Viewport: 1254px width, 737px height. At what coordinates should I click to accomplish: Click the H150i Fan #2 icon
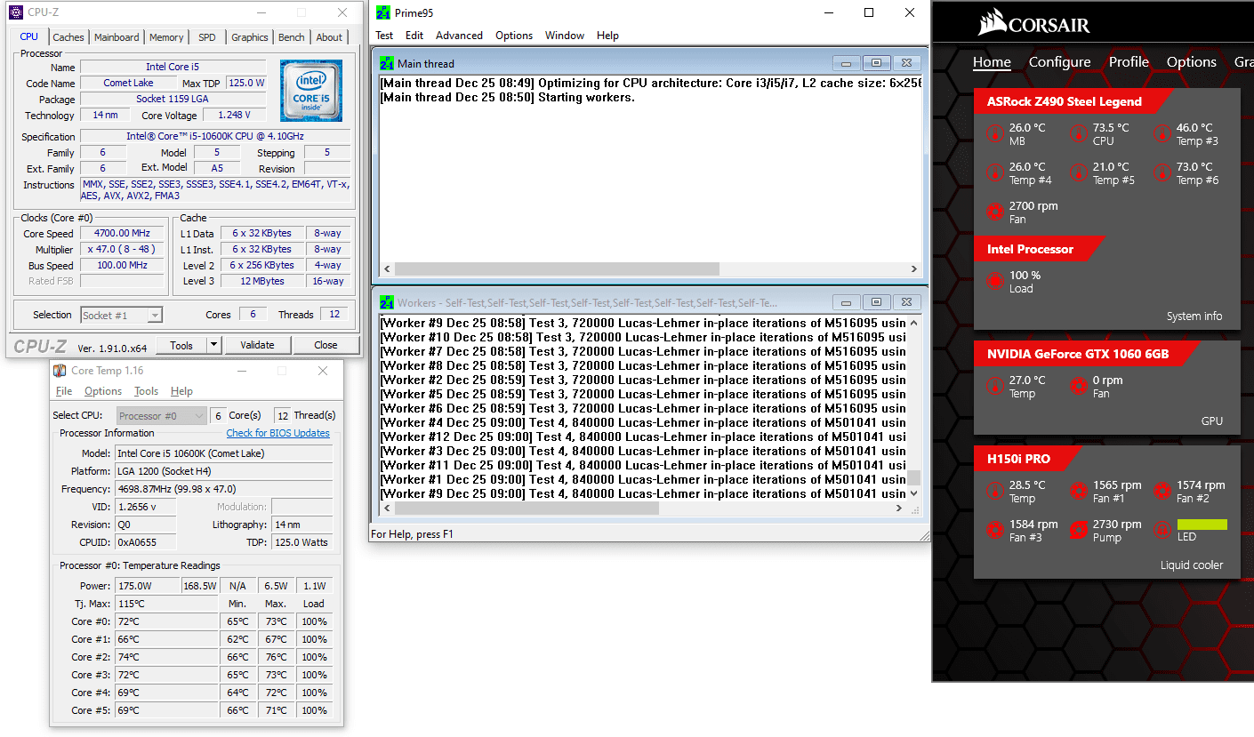click(x=1162, y=491)
